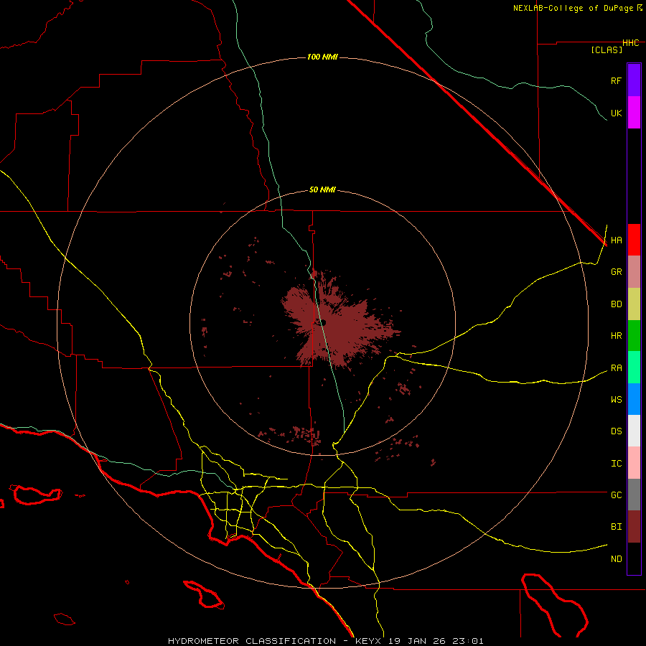Click the blue WS color swatch
646x646 pixels.
click(x=634, y=399)
